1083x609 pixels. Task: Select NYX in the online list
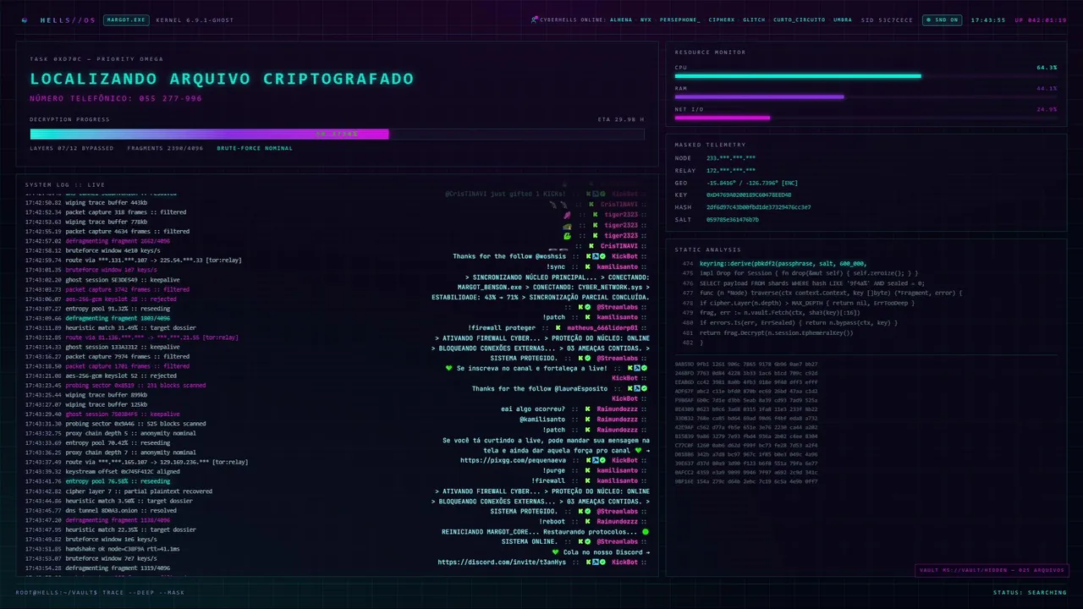pos(646,19)
